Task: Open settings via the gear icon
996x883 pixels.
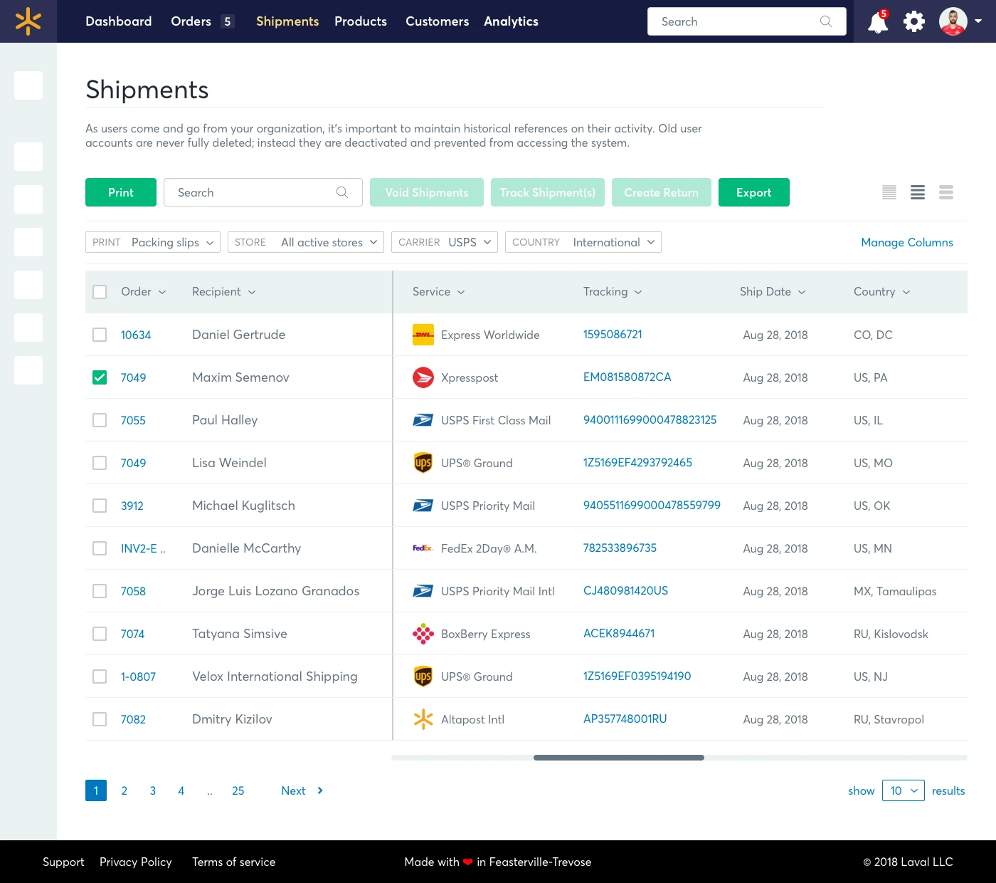Action: coord(914,21)
